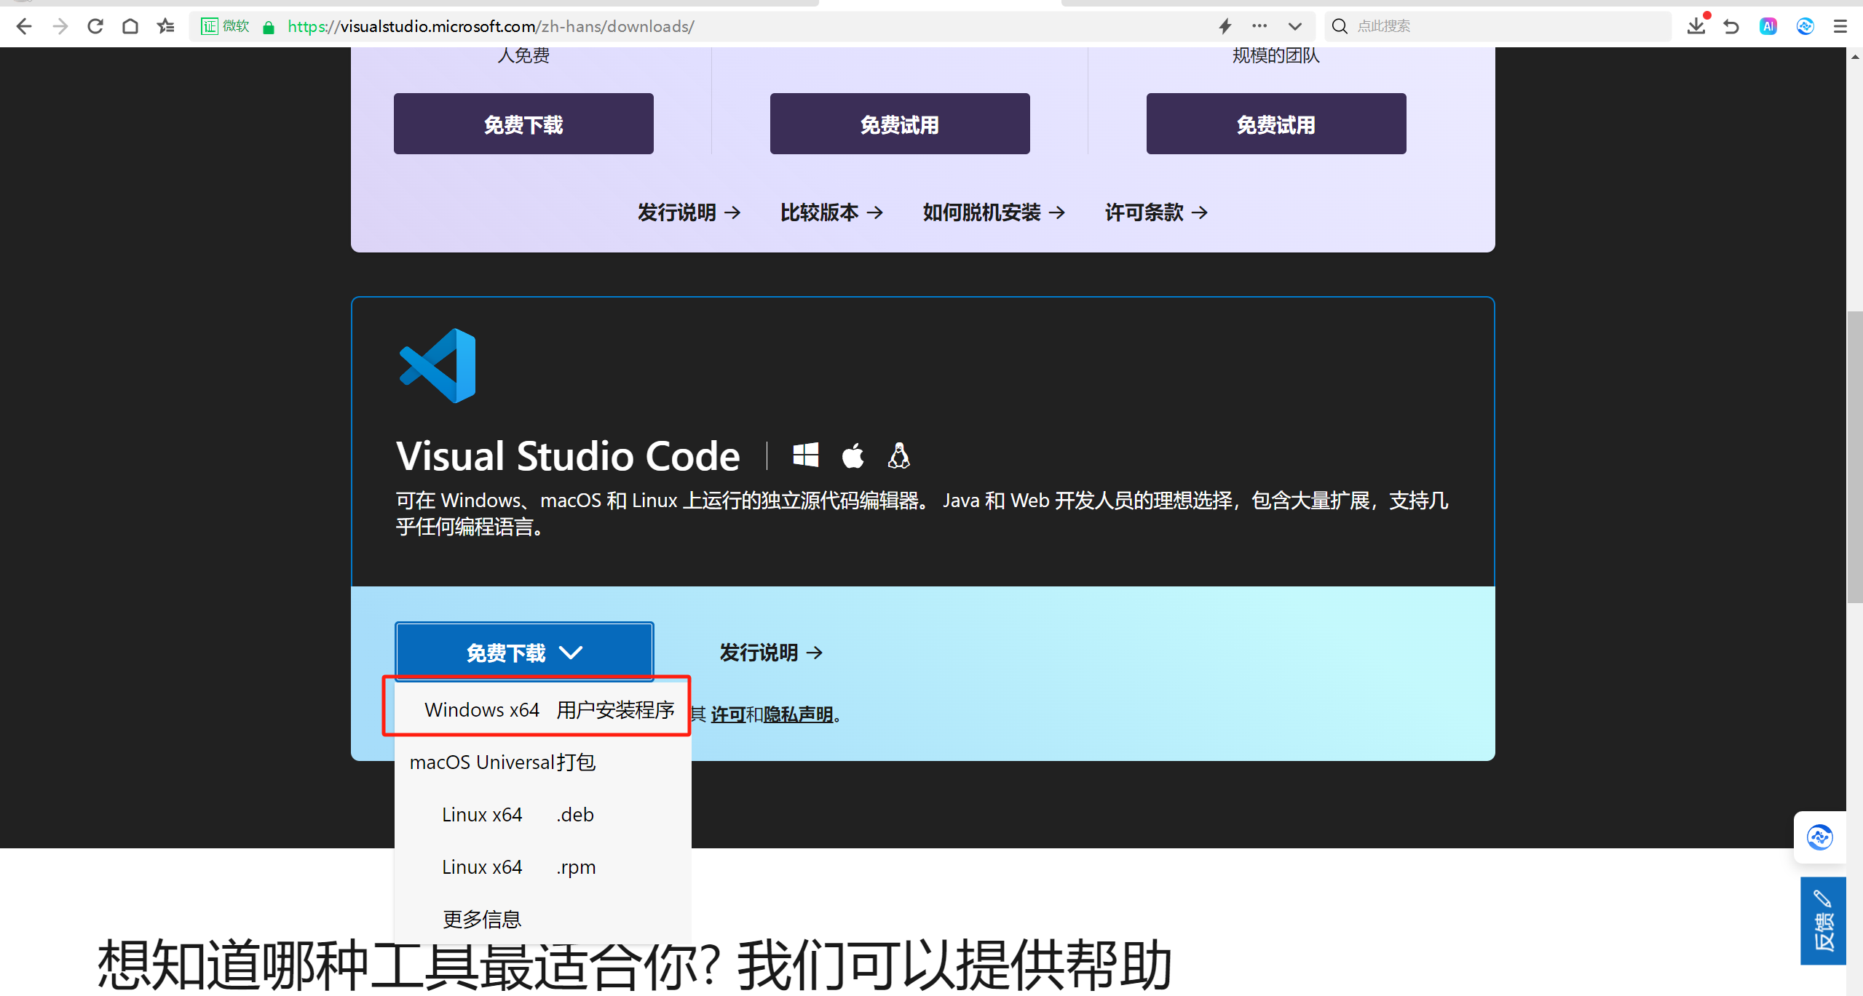This screenshot has height=996, width=1863.
Task: Open the 如何脱机安装 link
Action: click(994, 212)
